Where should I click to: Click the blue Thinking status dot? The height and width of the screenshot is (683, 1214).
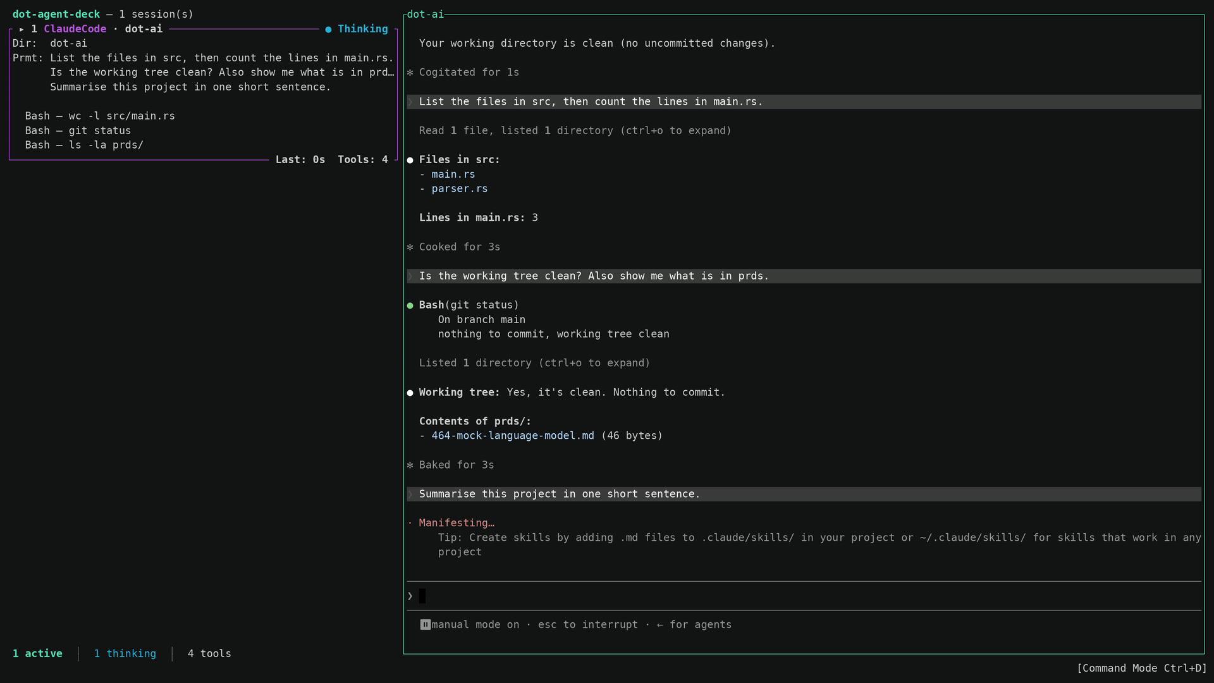click(x=328, y=29)
